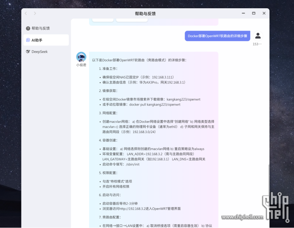Click the Docker部署OpenWRT user message bubble

click(217, 36)
